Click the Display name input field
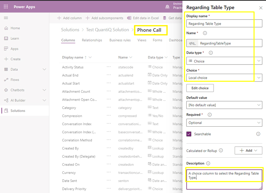 coord(224,24)
